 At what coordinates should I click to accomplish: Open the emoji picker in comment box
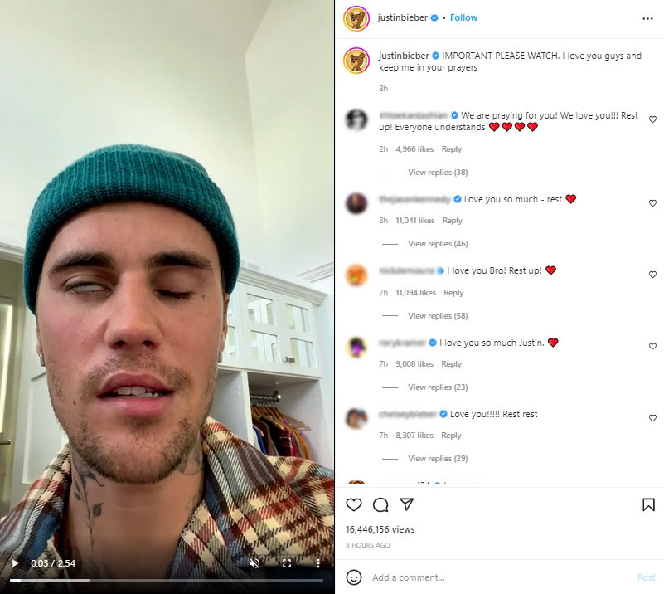(x=354, y=577)
